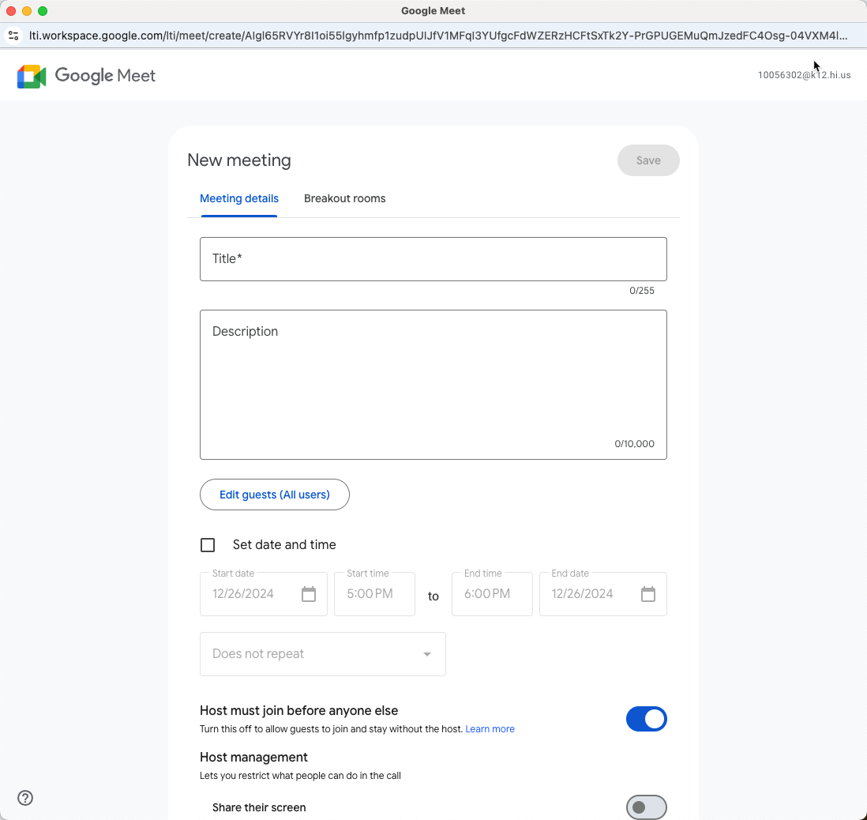
Task: Check the Set date and time checkbox
Action: tap(208, 545)
